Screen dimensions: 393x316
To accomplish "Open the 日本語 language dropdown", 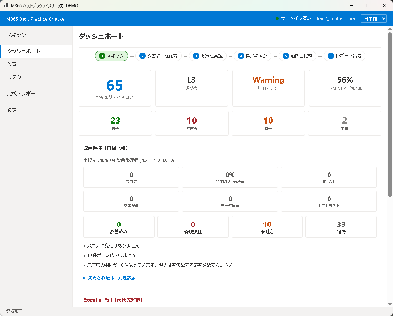I will pos(373,18).
